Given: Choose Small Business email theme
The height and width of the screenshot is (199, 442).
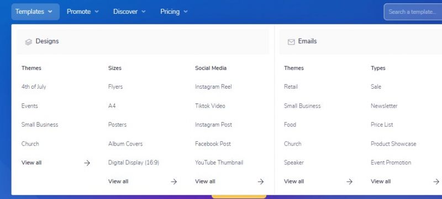Looking at the screenshot, I should pyautogui.click(x=302, y=106).
